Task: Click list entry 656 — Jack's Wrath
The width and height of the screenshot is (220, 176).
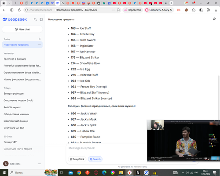Action: click(x=84, y=114)
